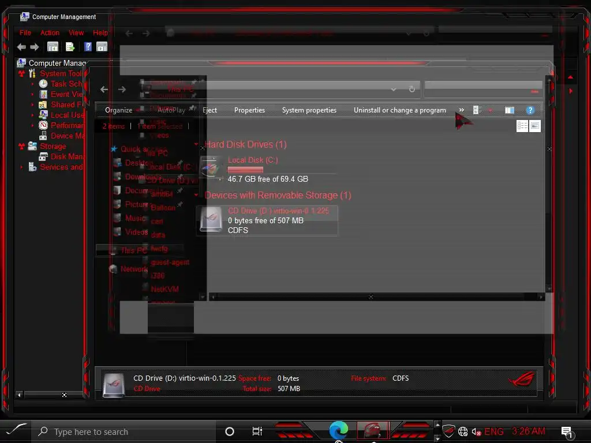Open view options dropdown arrow
Image resolution: width=591 pixels, height=443 pixels.
pos(490,110)
